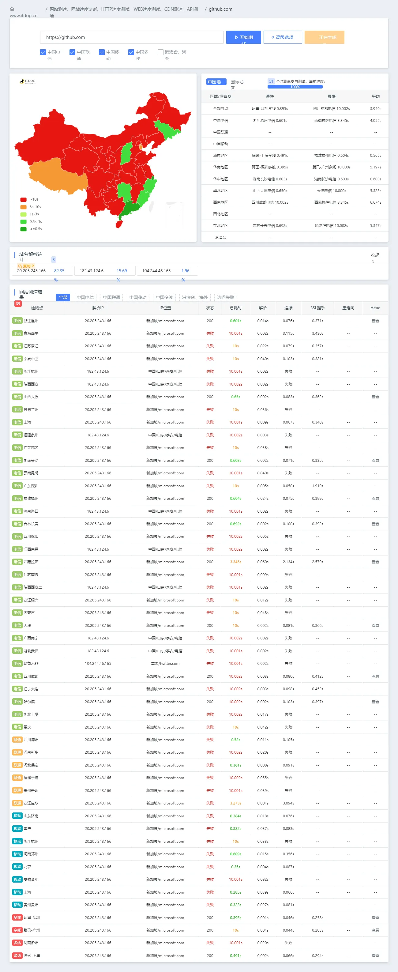Click the 多线 badge on 阿里-深圳 row

(17, 918)
